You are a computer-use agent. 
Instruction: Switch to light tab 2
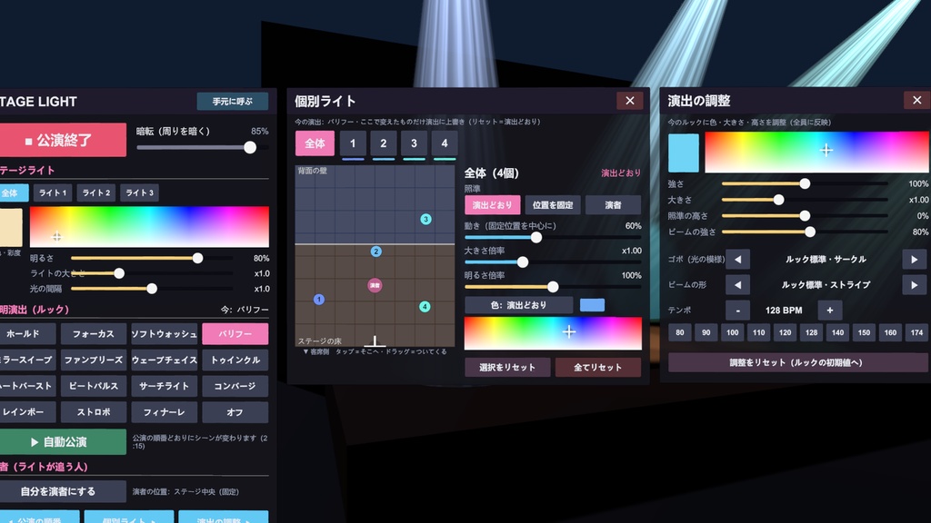pyautogui.click(x=384, y=143)
